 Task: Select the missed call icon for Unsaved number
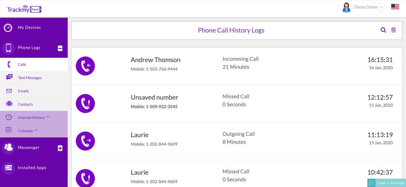tap(85, 104)
